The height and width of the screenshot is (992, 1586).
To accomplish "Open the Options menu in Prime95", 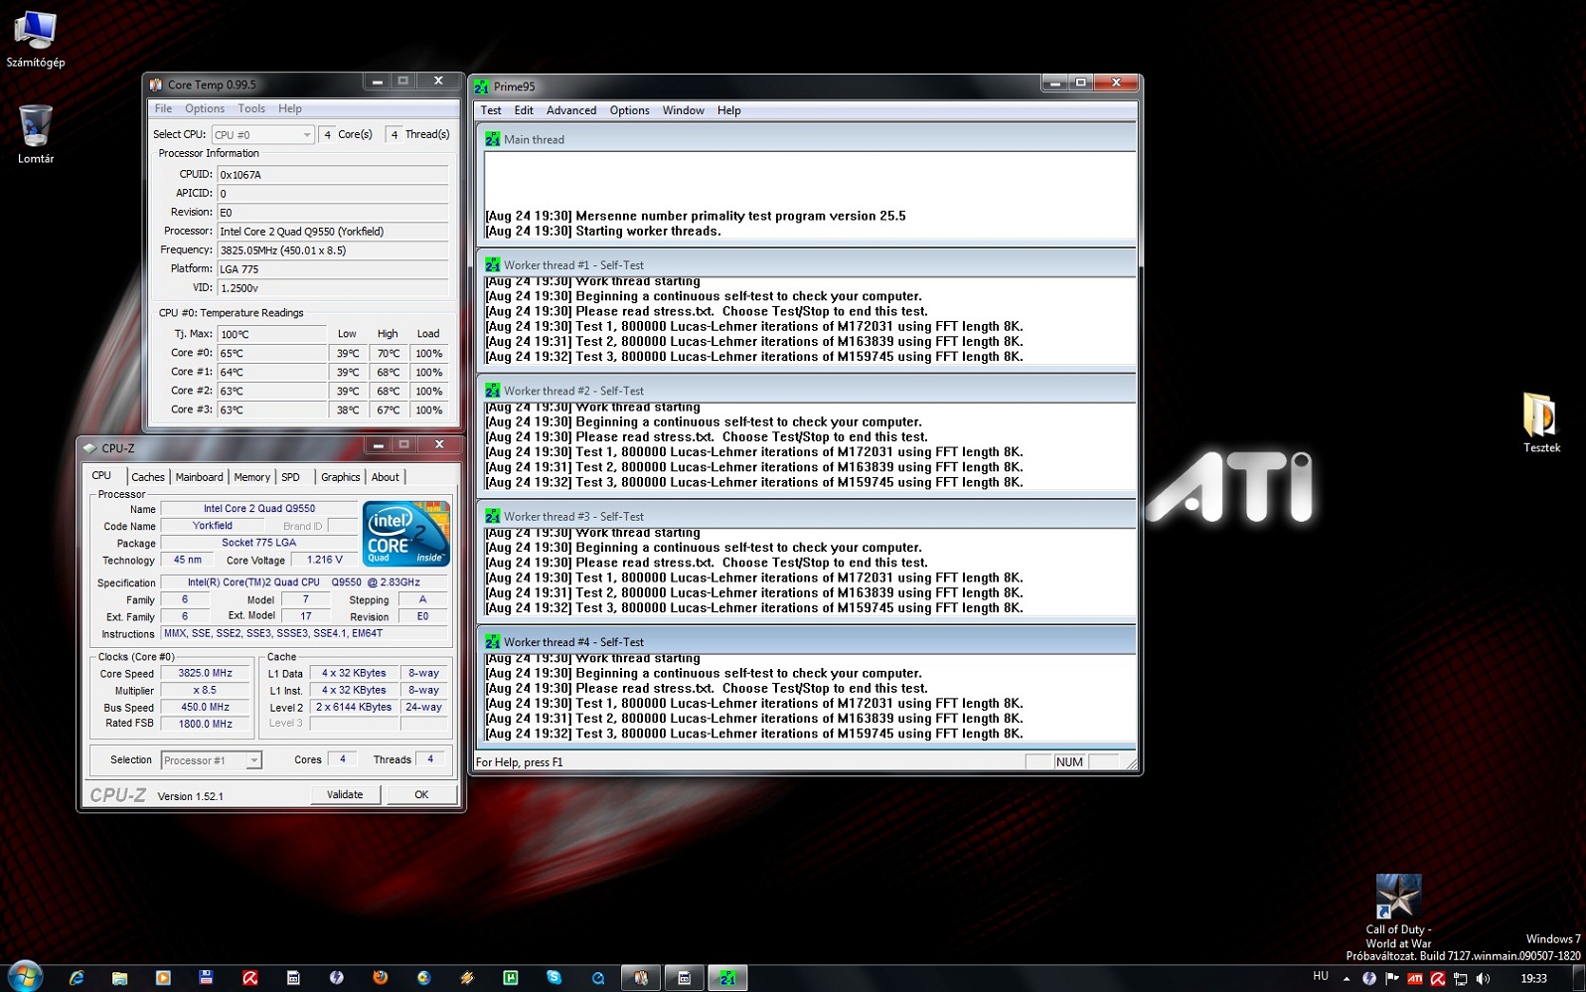I will pos(630,110).
